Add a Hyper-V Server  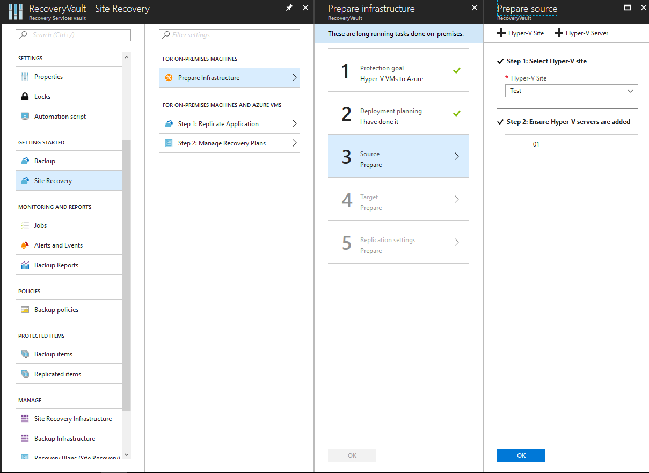click(x=581, y=33)
